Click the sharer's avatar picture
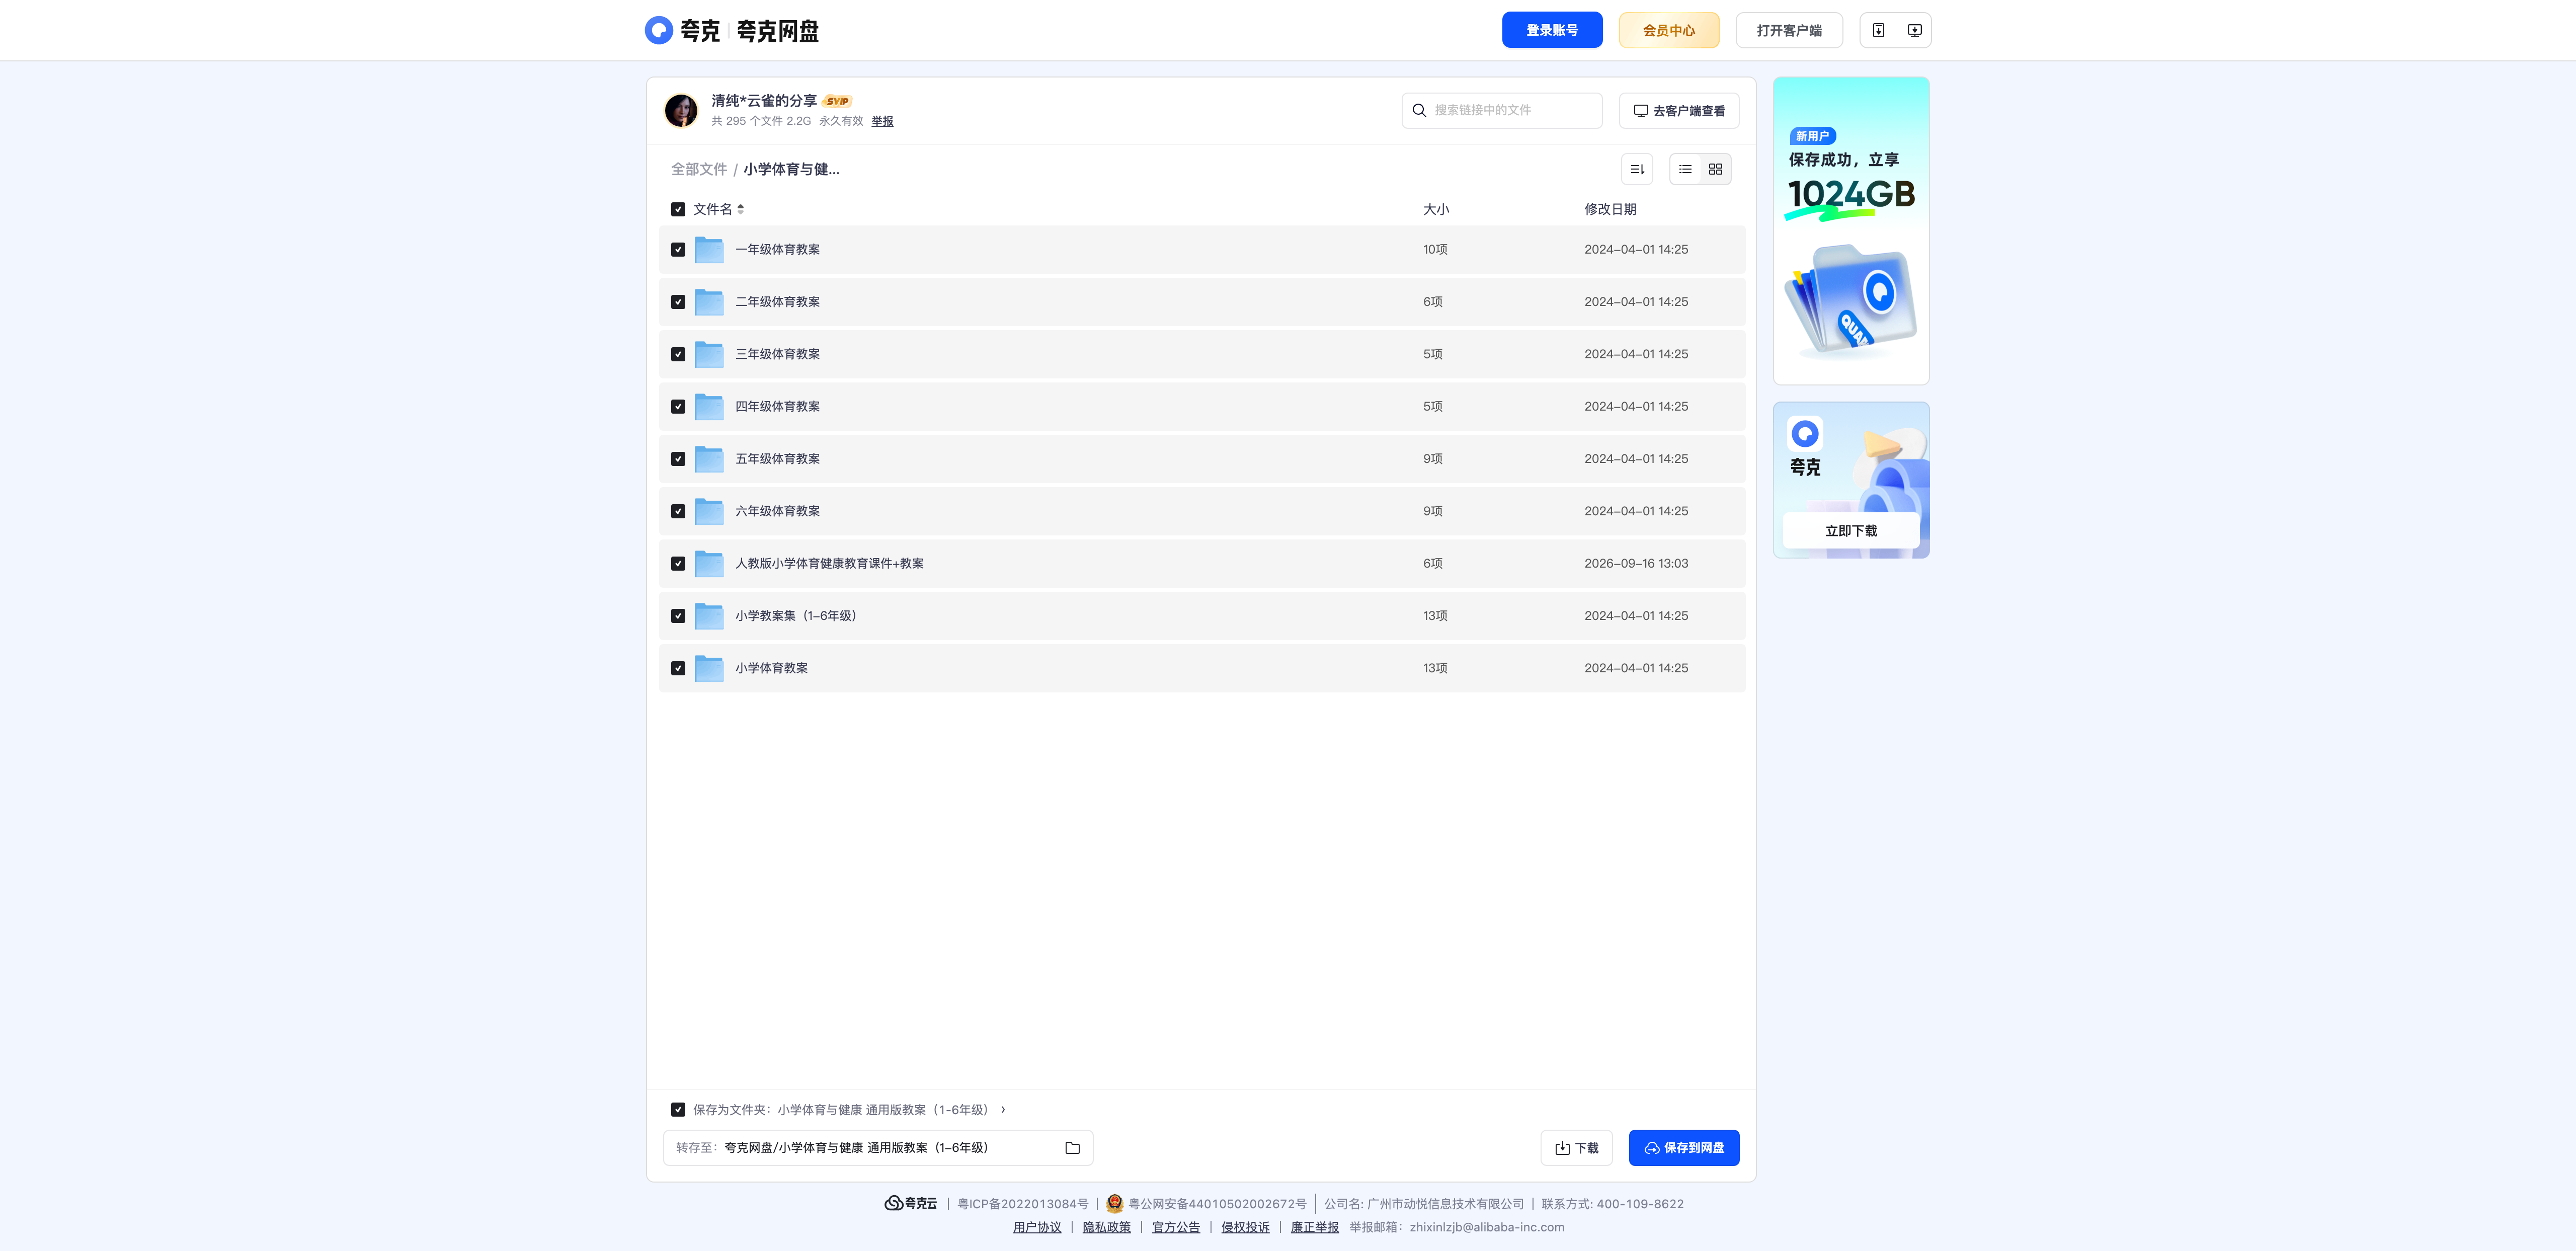 (681, 110)
